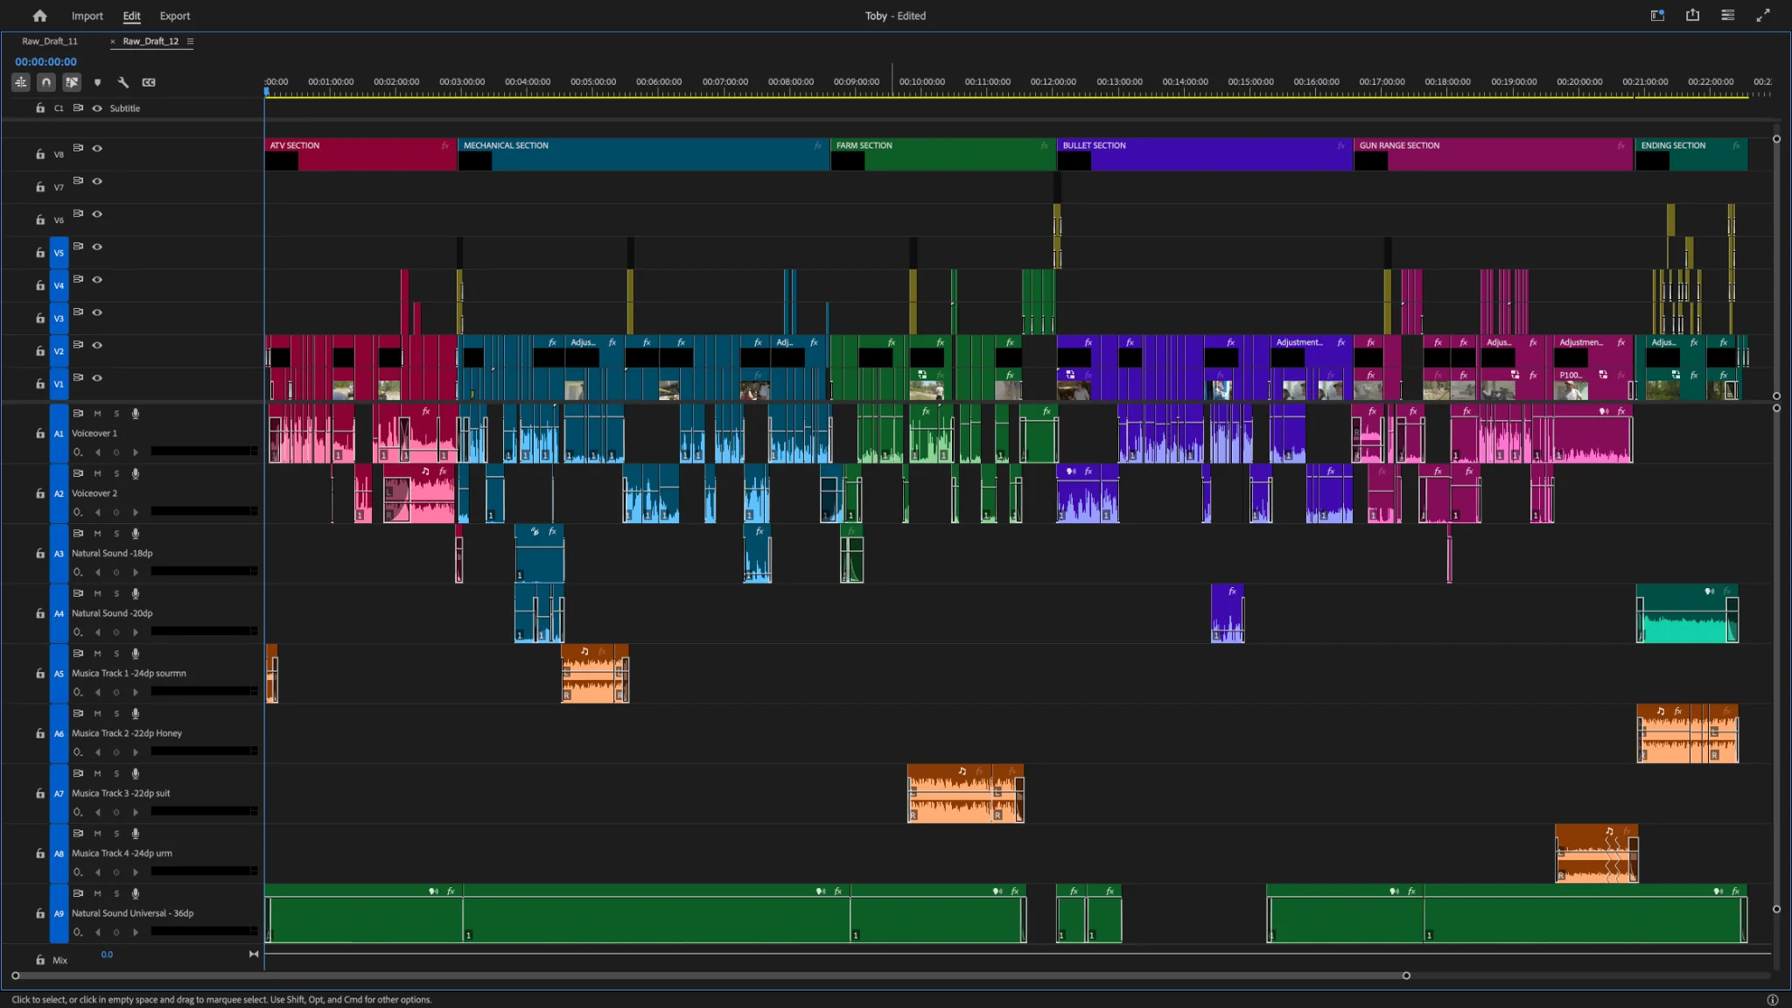Mute Musica Track 2 -22dp Honey
1792x1008 pixels.
97,714
